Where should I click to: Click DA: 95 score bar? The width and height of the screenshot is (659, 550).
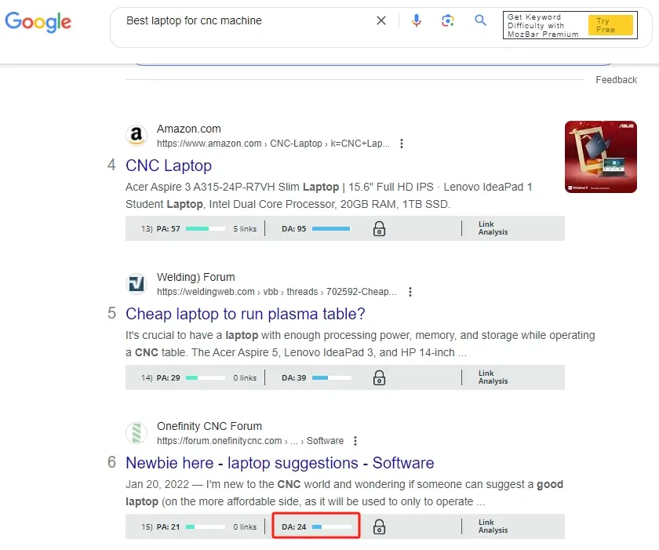click(332, 228)
